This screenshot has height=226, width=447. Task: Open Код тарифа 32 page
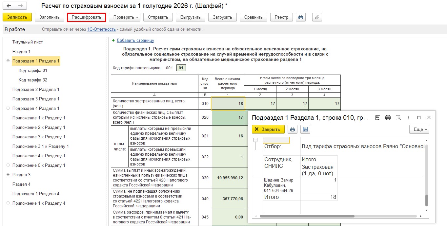(x=33, y=80)
